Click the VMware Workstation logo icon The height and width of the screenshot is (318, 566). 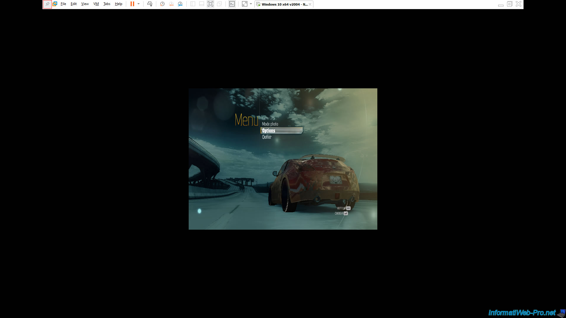click(x=55, y=4)
